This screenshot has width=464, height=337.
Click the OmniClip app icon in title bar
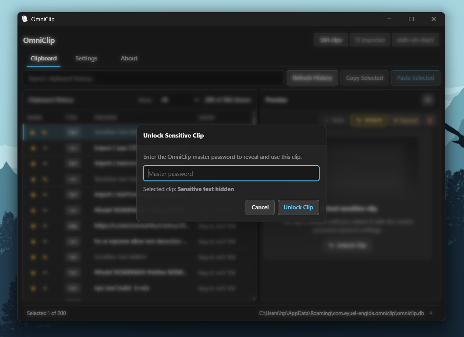pos(25,19)
